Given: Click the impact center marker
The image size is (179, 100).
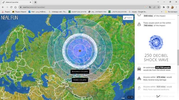Looking at the screenshot, I should pyautogui.click(x=80, y=51).
